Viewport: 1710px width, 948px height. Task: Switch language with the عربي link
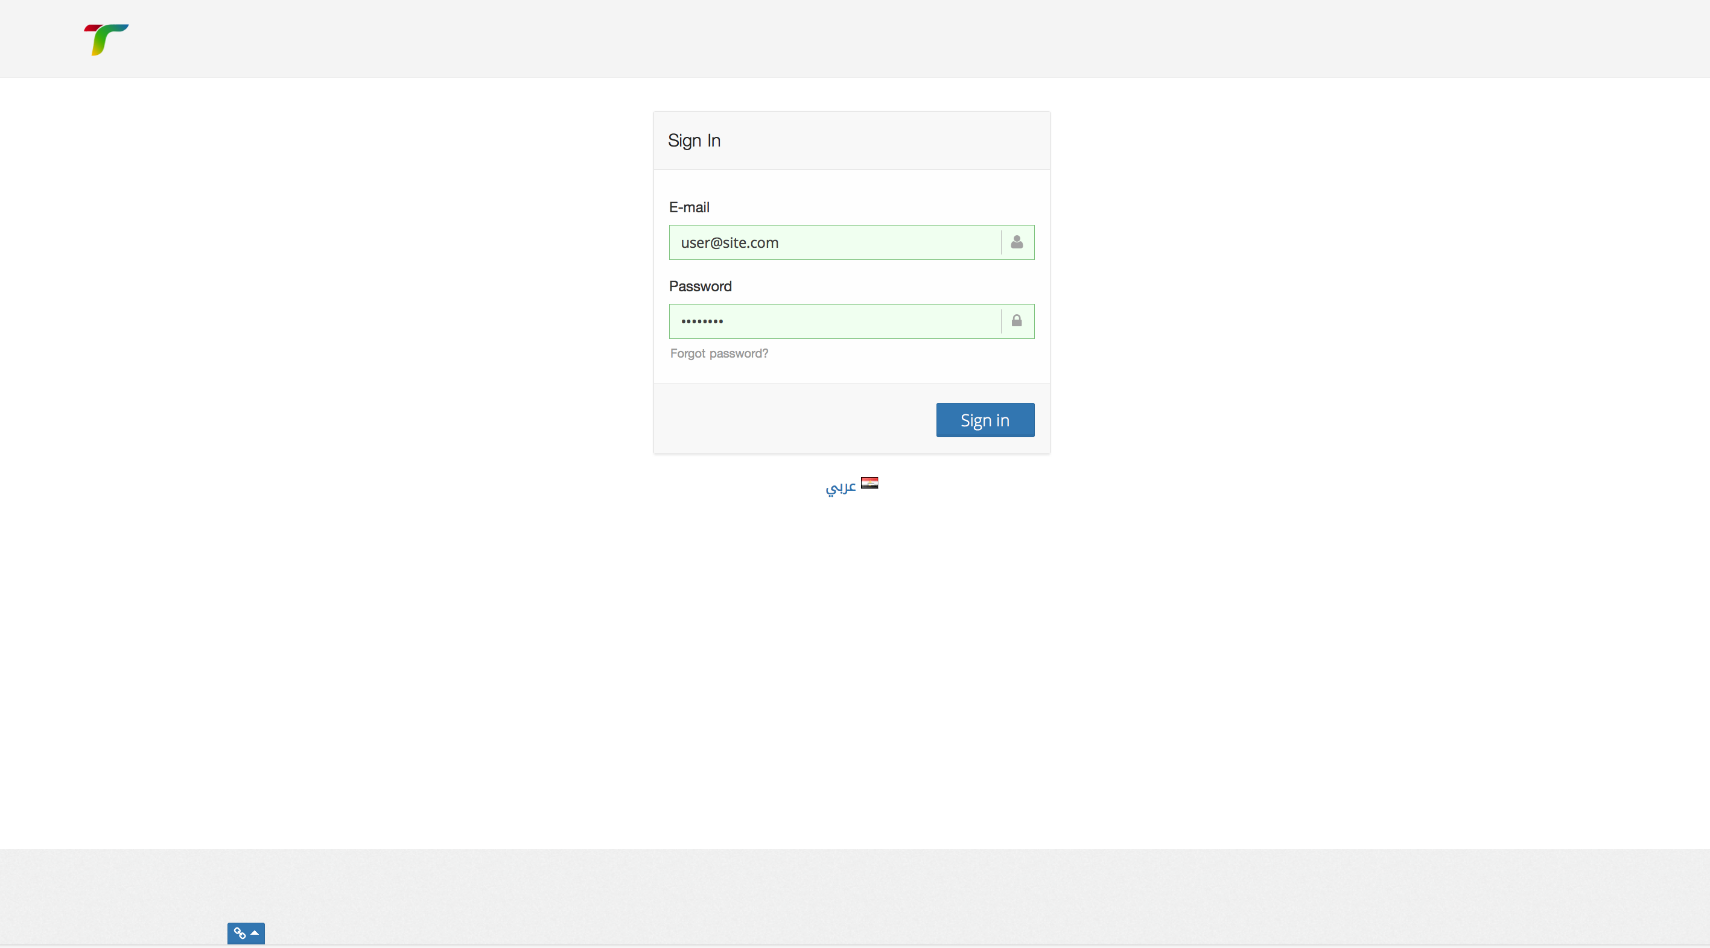[x=841, y=488]
